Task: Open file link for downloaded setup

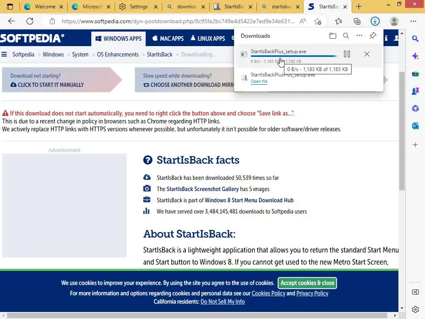Action: pyautogui.click(x=259, y=81)
